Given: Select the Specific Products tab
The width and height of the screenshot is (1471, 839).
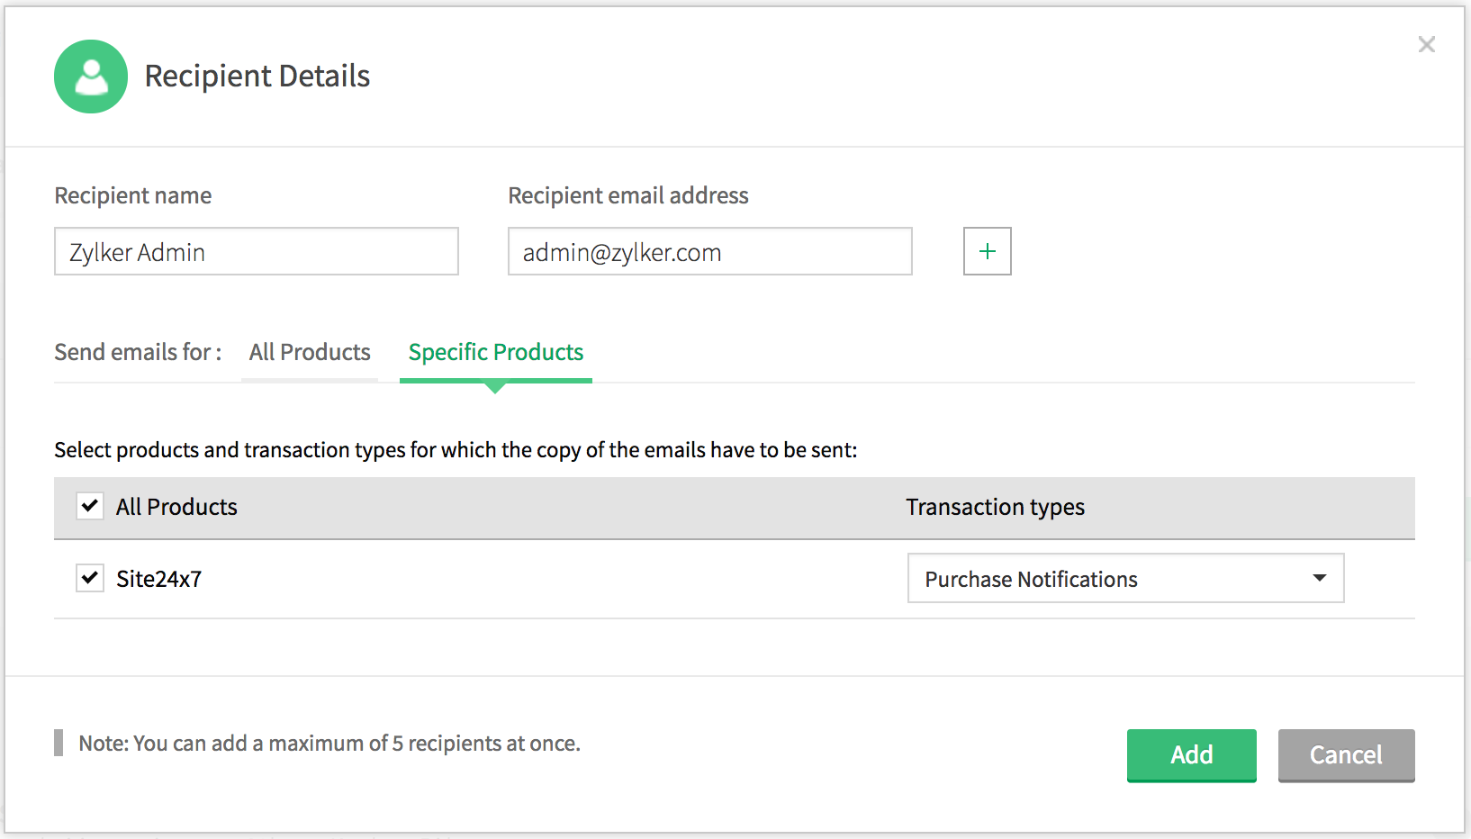Looking at the screenshot, I should pyautogui.click(x=495, y=352).
